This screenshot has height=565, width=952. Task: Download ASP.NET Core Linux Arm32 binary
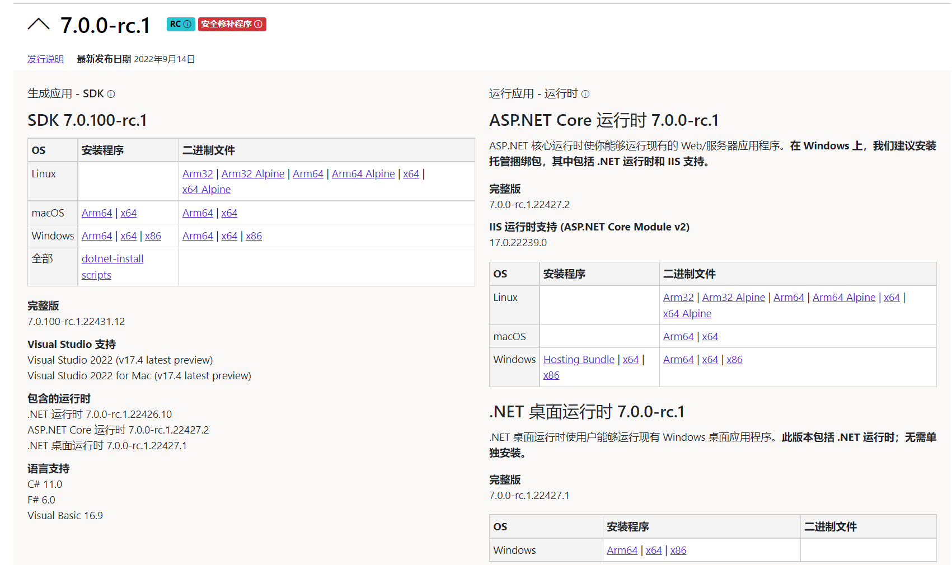678,297
